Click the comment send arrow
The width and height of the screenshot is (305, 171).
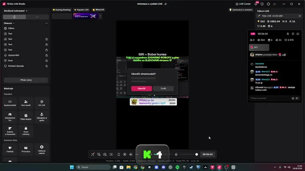(297, 98)
